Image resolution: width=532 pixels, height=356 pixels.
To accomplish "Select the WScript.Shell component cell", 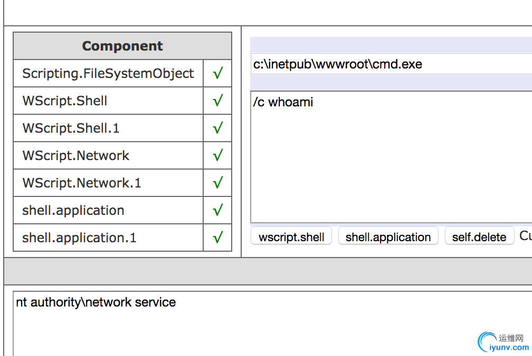I will [65, 101].
